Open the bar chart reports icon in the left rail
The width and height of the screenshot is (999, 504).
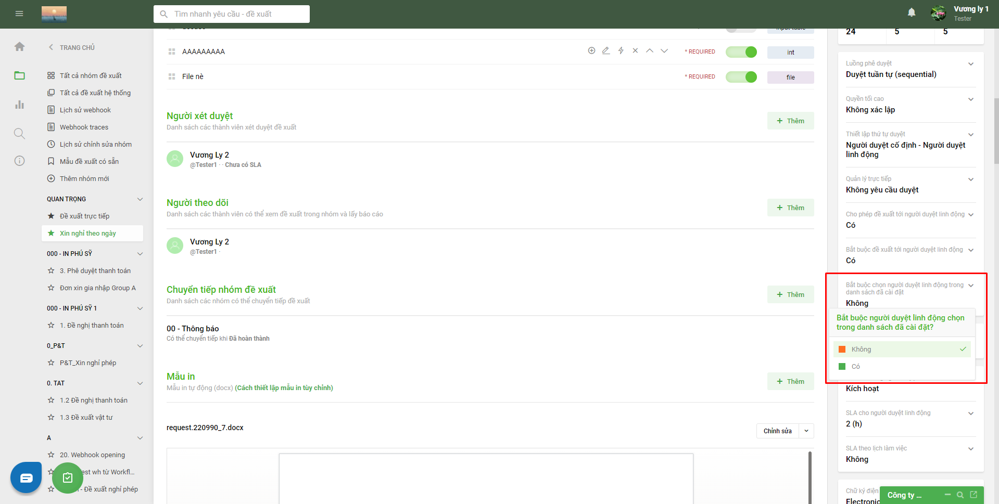point(19,105)
